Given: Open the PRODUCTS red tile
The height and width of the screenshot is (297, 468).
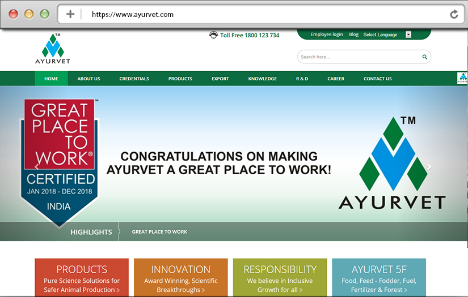Looking at the screenshot, I should coord(82,277).
